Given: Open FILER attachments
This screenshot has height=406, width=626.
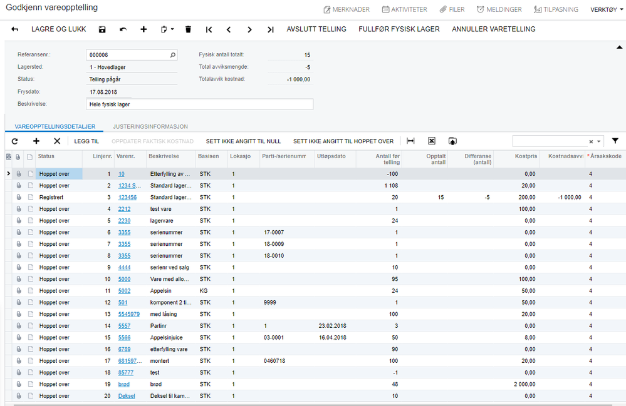Looking at the screenshot, I should tap(452, 9).
